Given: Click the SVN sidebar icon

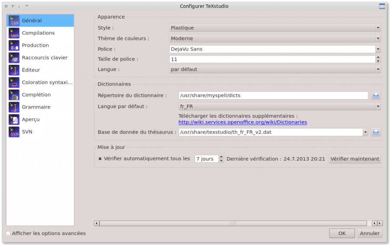Looking at the screenshot, I should pyautogui.click(x=14, y=132).
